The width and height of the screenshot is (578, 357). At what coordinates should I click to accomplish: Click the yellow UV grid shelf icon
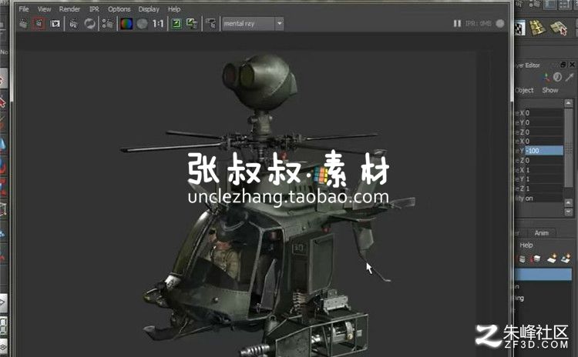tap(538, 28)
